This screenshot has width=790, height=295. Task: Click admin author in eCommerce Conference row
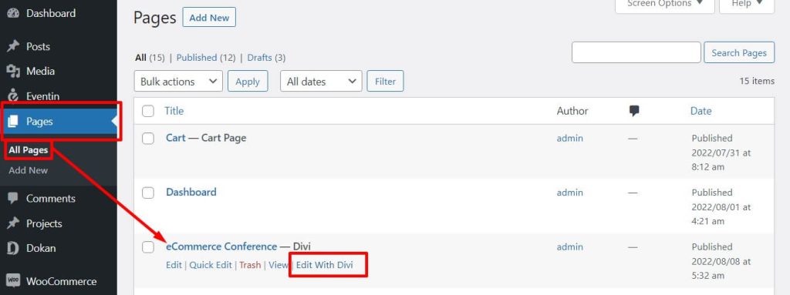click(570, 246)
